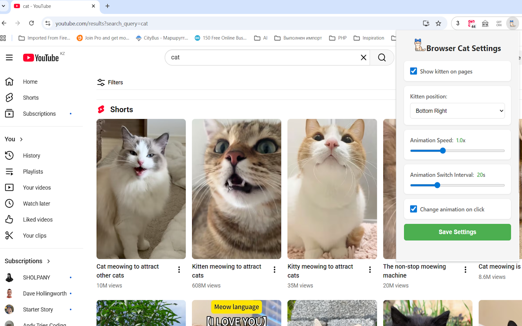Open the orange-white cat Shorts thumbnail
This screenshot has height=326, width=522.
coord(332,189)
